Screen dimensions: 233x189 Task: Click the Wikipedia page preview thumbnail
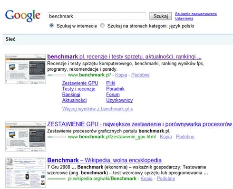26,172
